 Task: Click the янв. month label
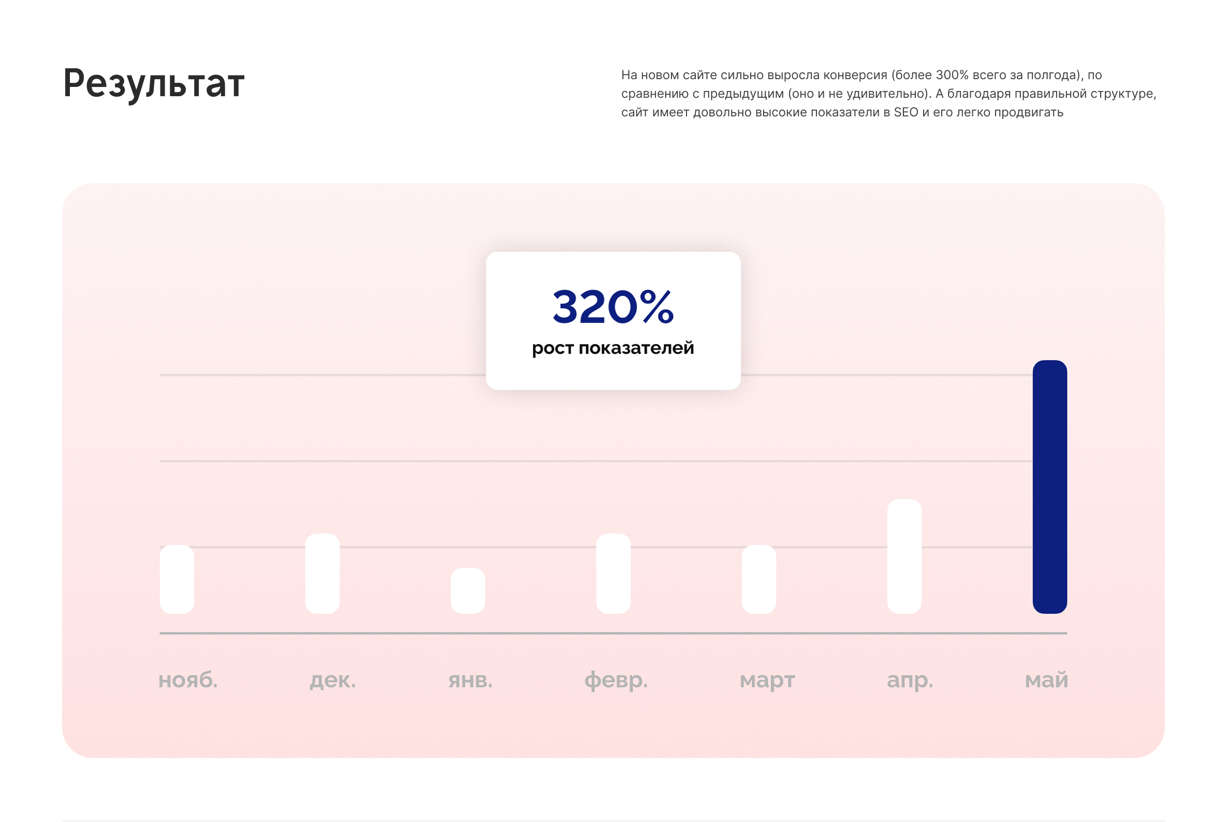pyautogui.click(x=470, y=680)
